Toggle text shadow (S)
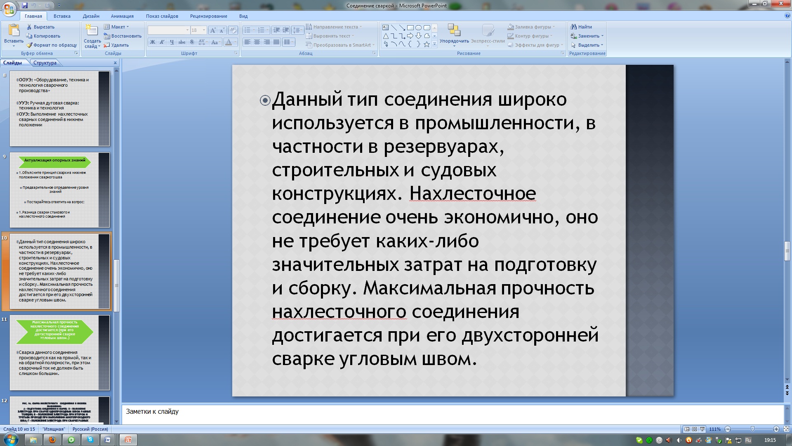Image resolution: width=792 pixels, height=446 pixels. (191, 42)
